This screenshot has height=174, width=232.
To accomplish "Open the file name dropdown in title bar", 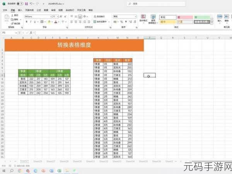I will (63, 4).
